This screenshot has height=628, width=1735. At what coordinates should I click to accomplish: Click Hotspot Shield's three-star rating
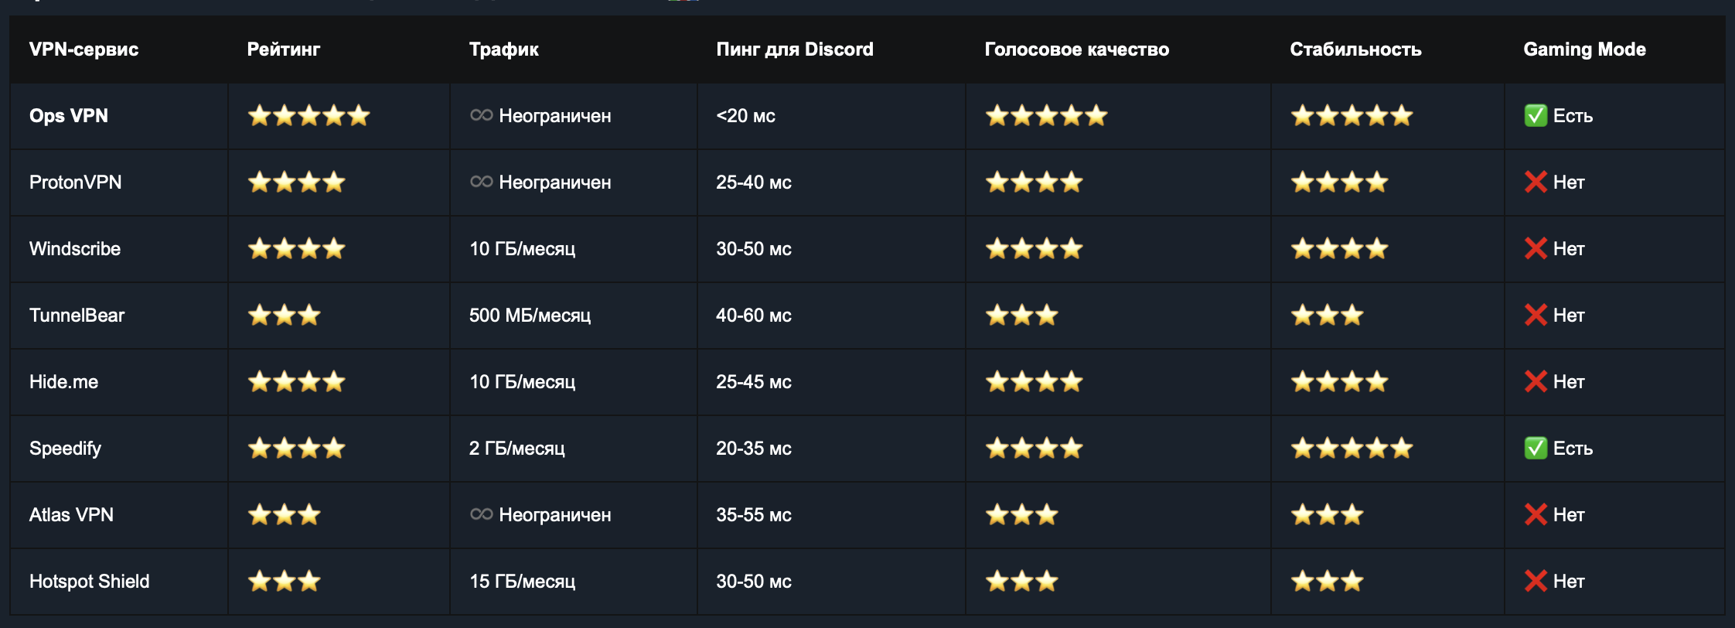[x=284, y=582]
